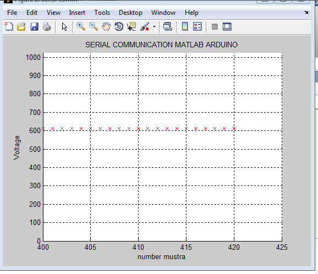Click the plot title SERIAL COMMUNICATION MATLAB ARDUINO

(161, 45)
